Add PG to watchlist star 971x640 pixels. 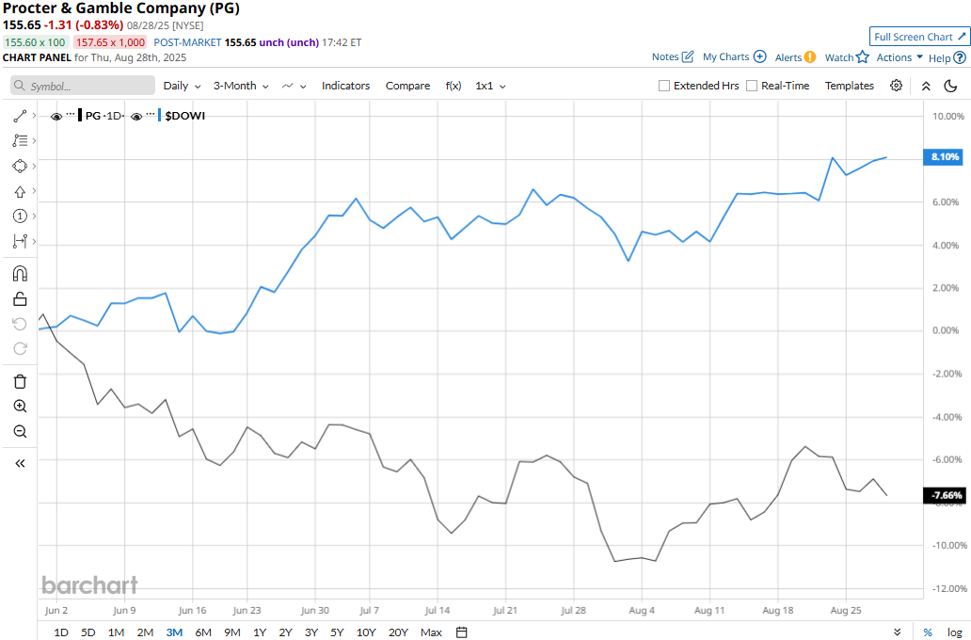point(863,57)
